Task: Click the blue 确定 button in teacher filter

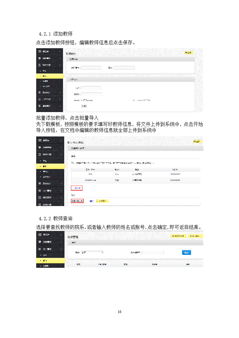Action: [187, 252]
